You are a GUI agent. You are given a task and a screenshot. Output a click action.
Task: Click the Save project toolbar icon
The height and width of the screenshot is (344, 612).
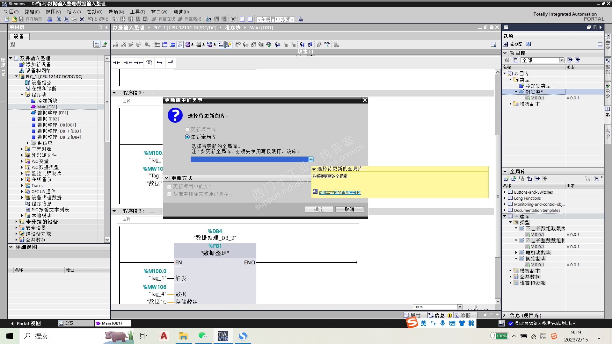[21, 19]
